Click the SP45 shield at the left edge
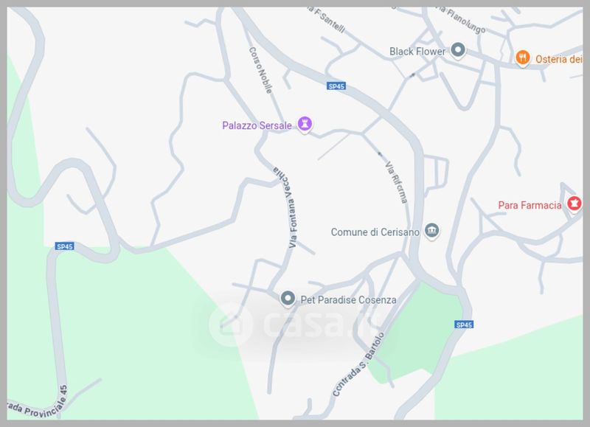 [x=65, y=246]
